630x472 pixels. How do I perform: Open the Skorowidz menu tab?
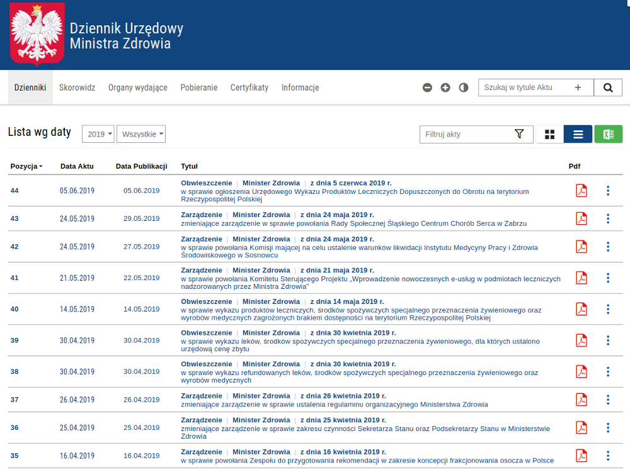tap(77, 88)
